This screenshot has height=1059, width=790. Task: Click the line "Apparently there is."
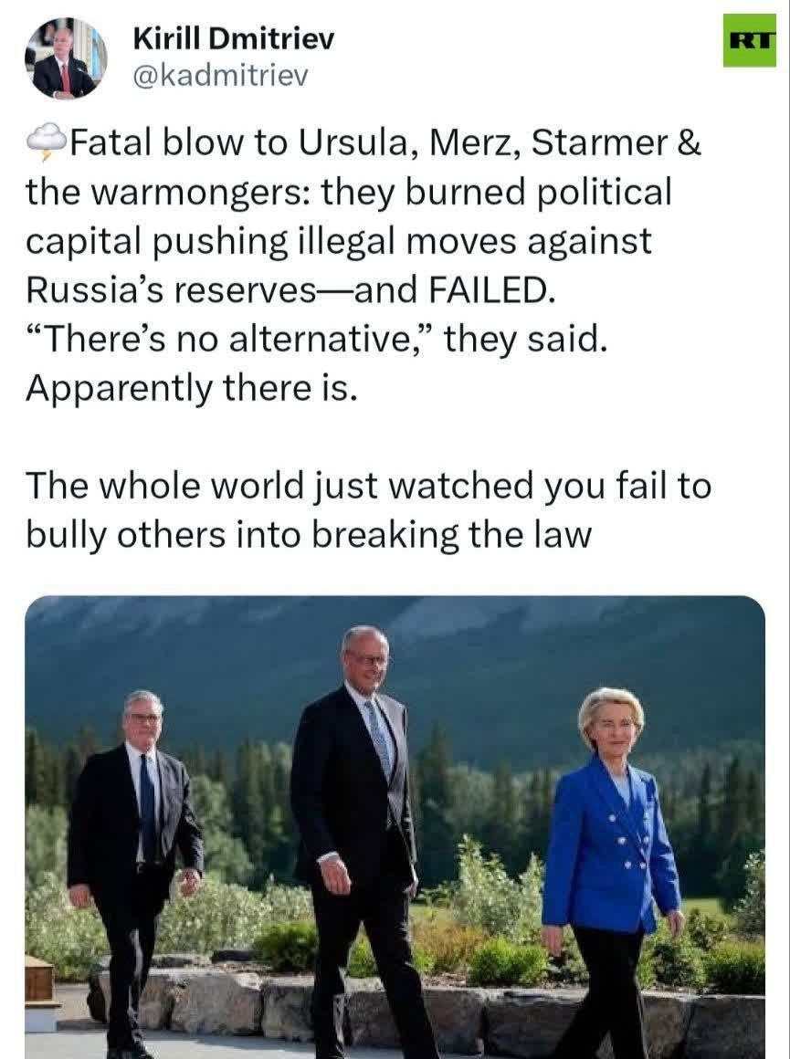point(191,388)
